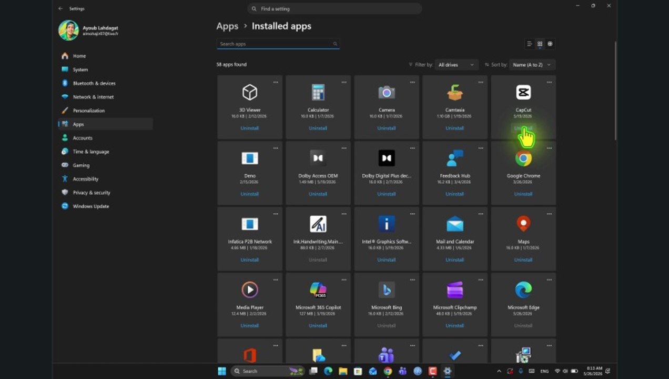Click the 3D Viewer cube icon
The image size is (669, 379).
[x=250, y=93]
